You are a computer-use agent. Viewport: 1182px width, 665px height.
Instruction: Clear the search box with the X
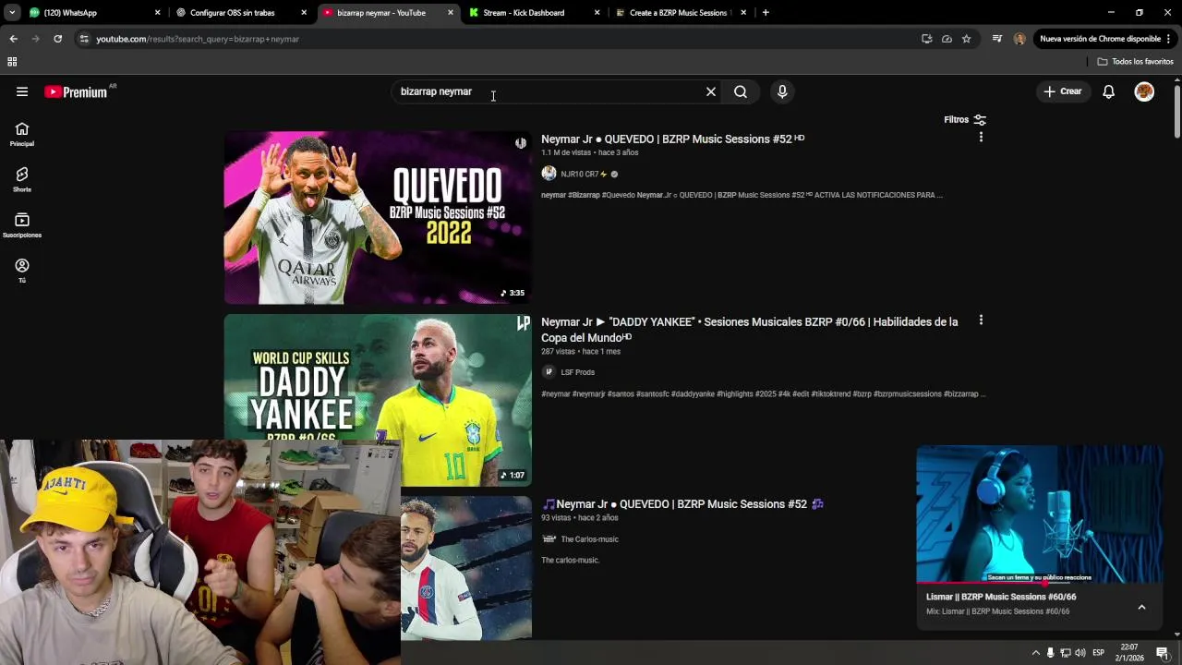coord(711,91)
